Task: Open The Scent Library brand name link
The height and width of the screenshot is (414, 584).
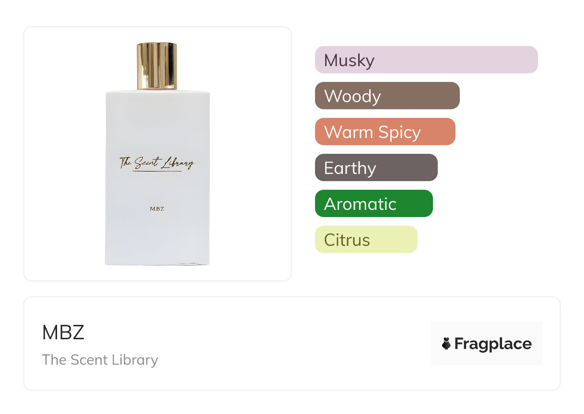Action: (100, 360)
